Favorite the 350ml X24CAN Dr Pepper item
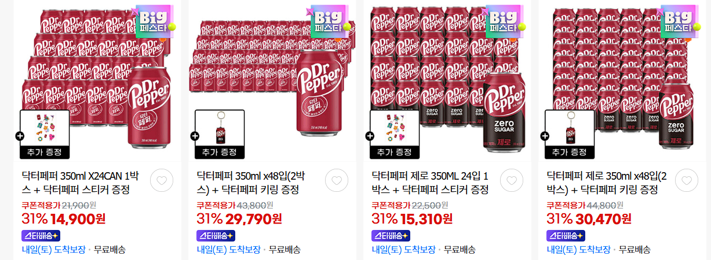711x260 pixels. tap(162, 181)
